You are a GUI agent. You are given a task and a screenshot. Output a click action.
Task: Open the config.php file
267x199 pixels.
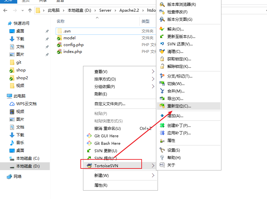coord(73,45)
